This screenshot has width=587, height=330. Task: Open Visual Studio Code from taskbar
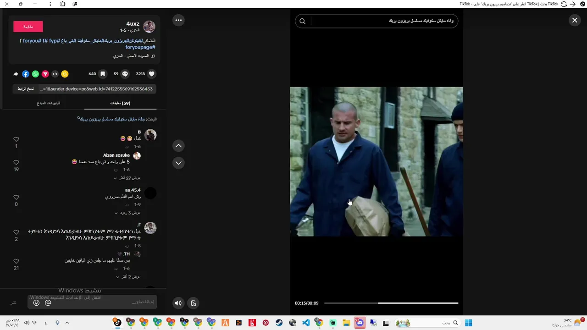[306, 323]
